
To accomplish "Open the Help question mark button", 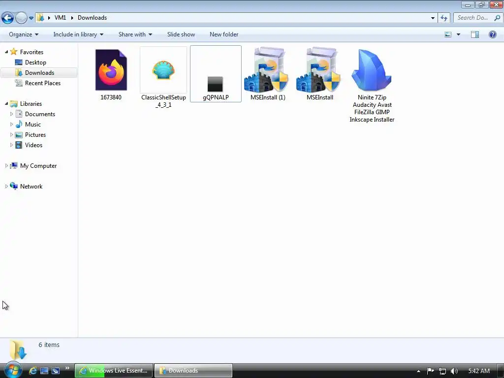I will 492,34.
